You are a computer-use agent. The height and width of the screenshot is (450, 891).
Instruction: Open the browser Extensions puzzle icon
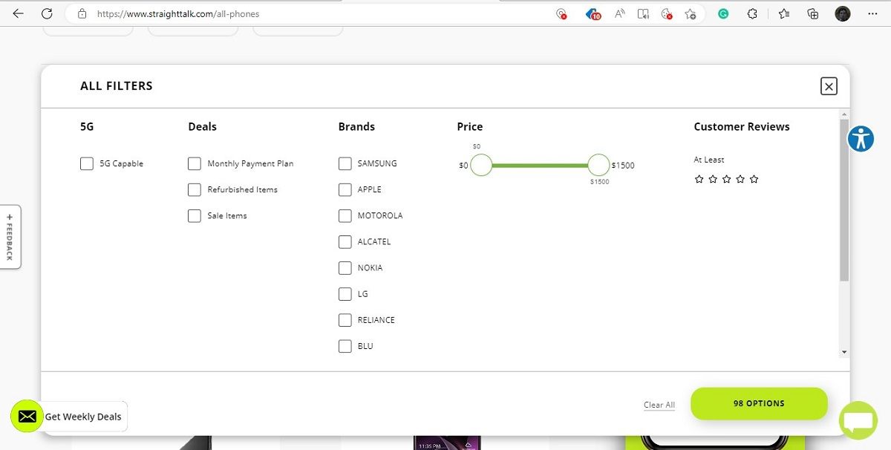point(752,13)
